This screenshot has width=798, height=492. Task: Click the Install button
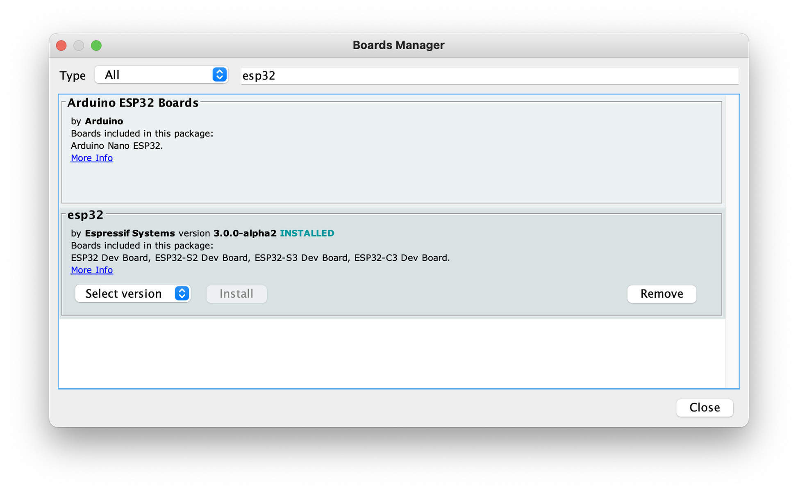(x=236, y=294)
